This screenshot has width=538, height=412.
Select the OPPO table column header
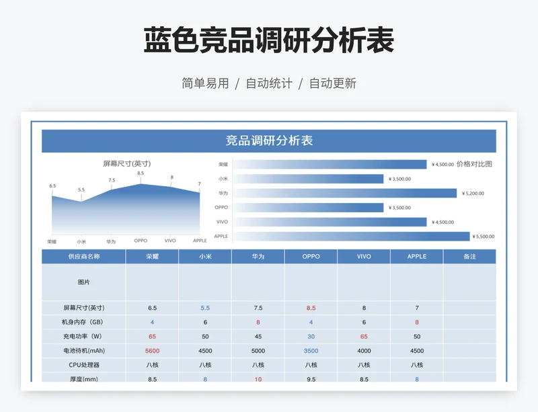coord(311,257)
